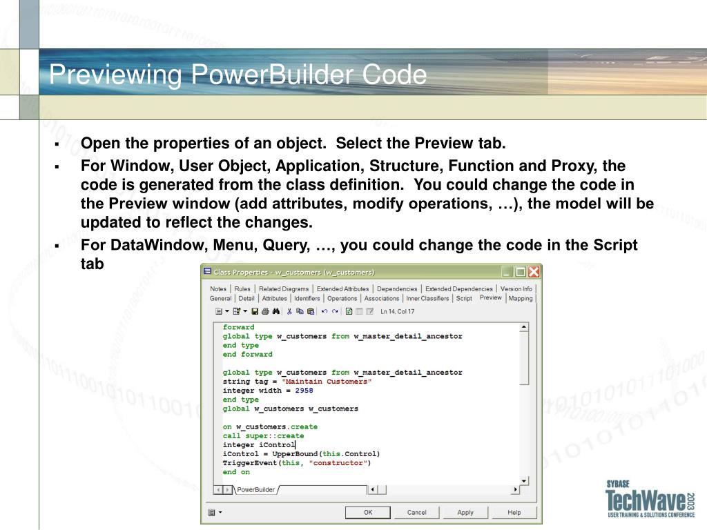Click the Undo arrow icon

tap(325, 311)
